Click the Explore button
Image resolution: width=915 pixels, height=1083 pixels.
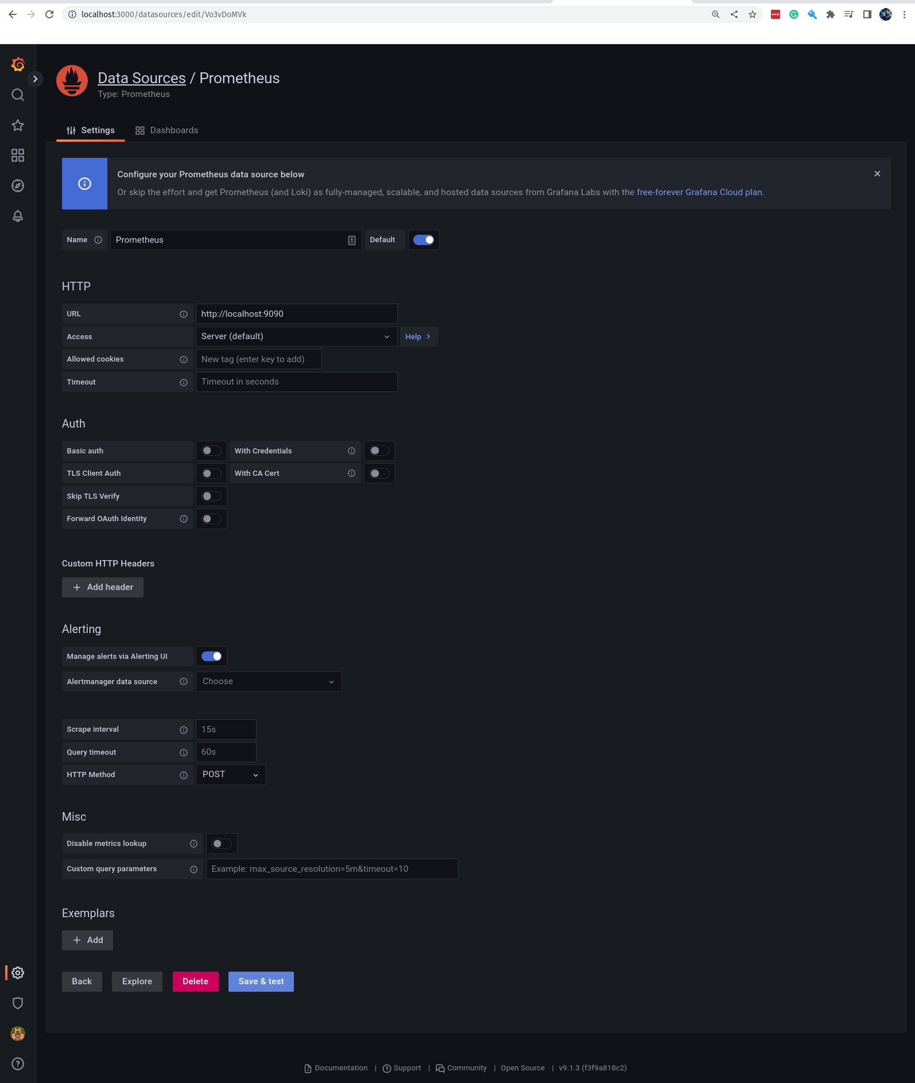tap(137, 981)
